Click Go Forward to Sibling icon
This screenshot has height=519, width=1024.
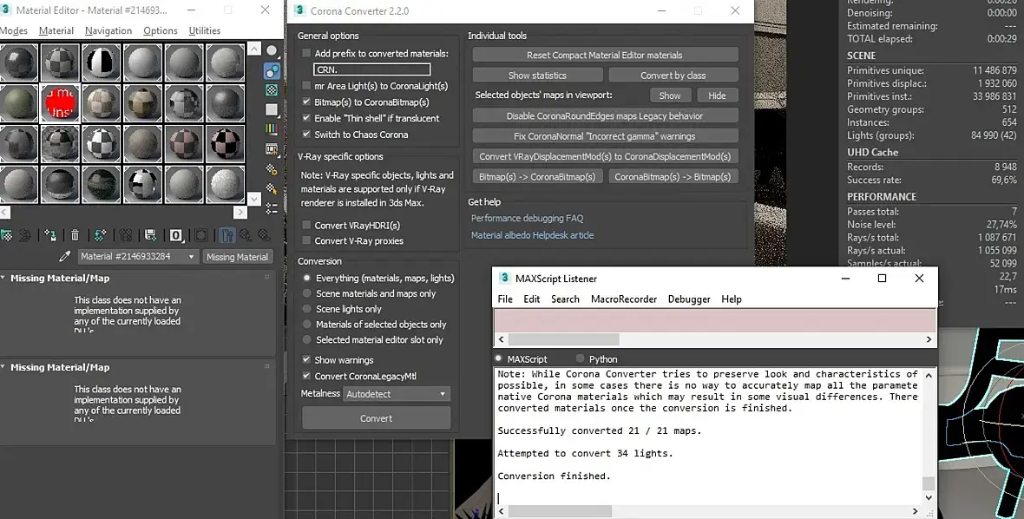pos(264,235)
